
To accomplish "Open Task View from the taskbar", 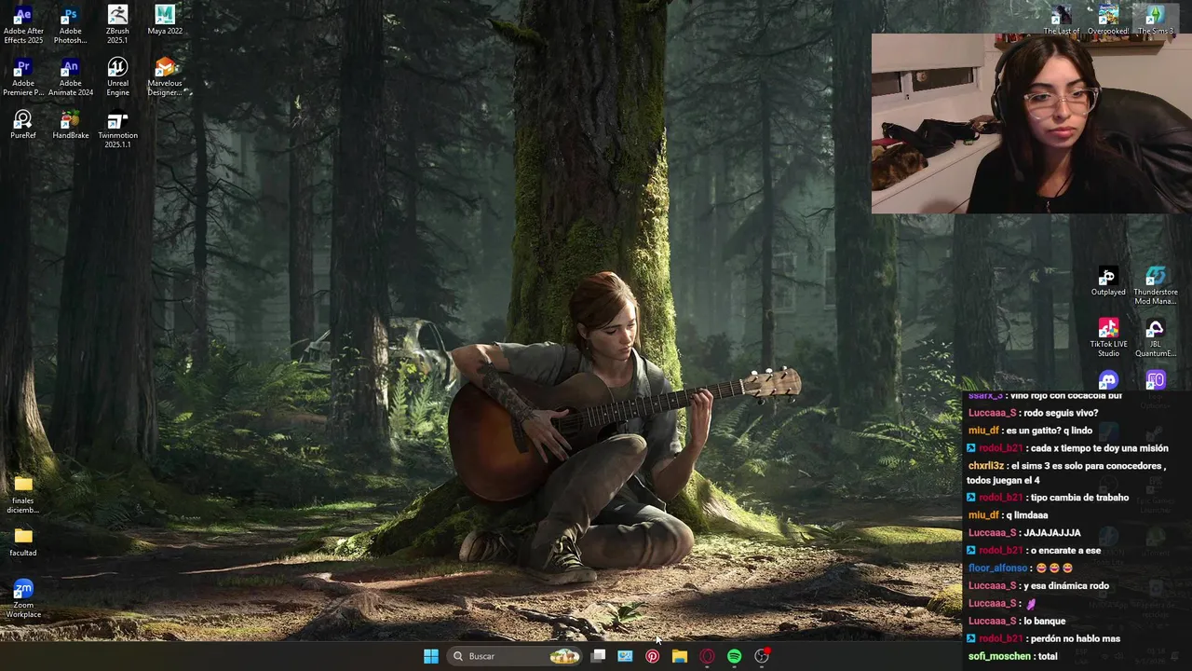I will point(599,656).
